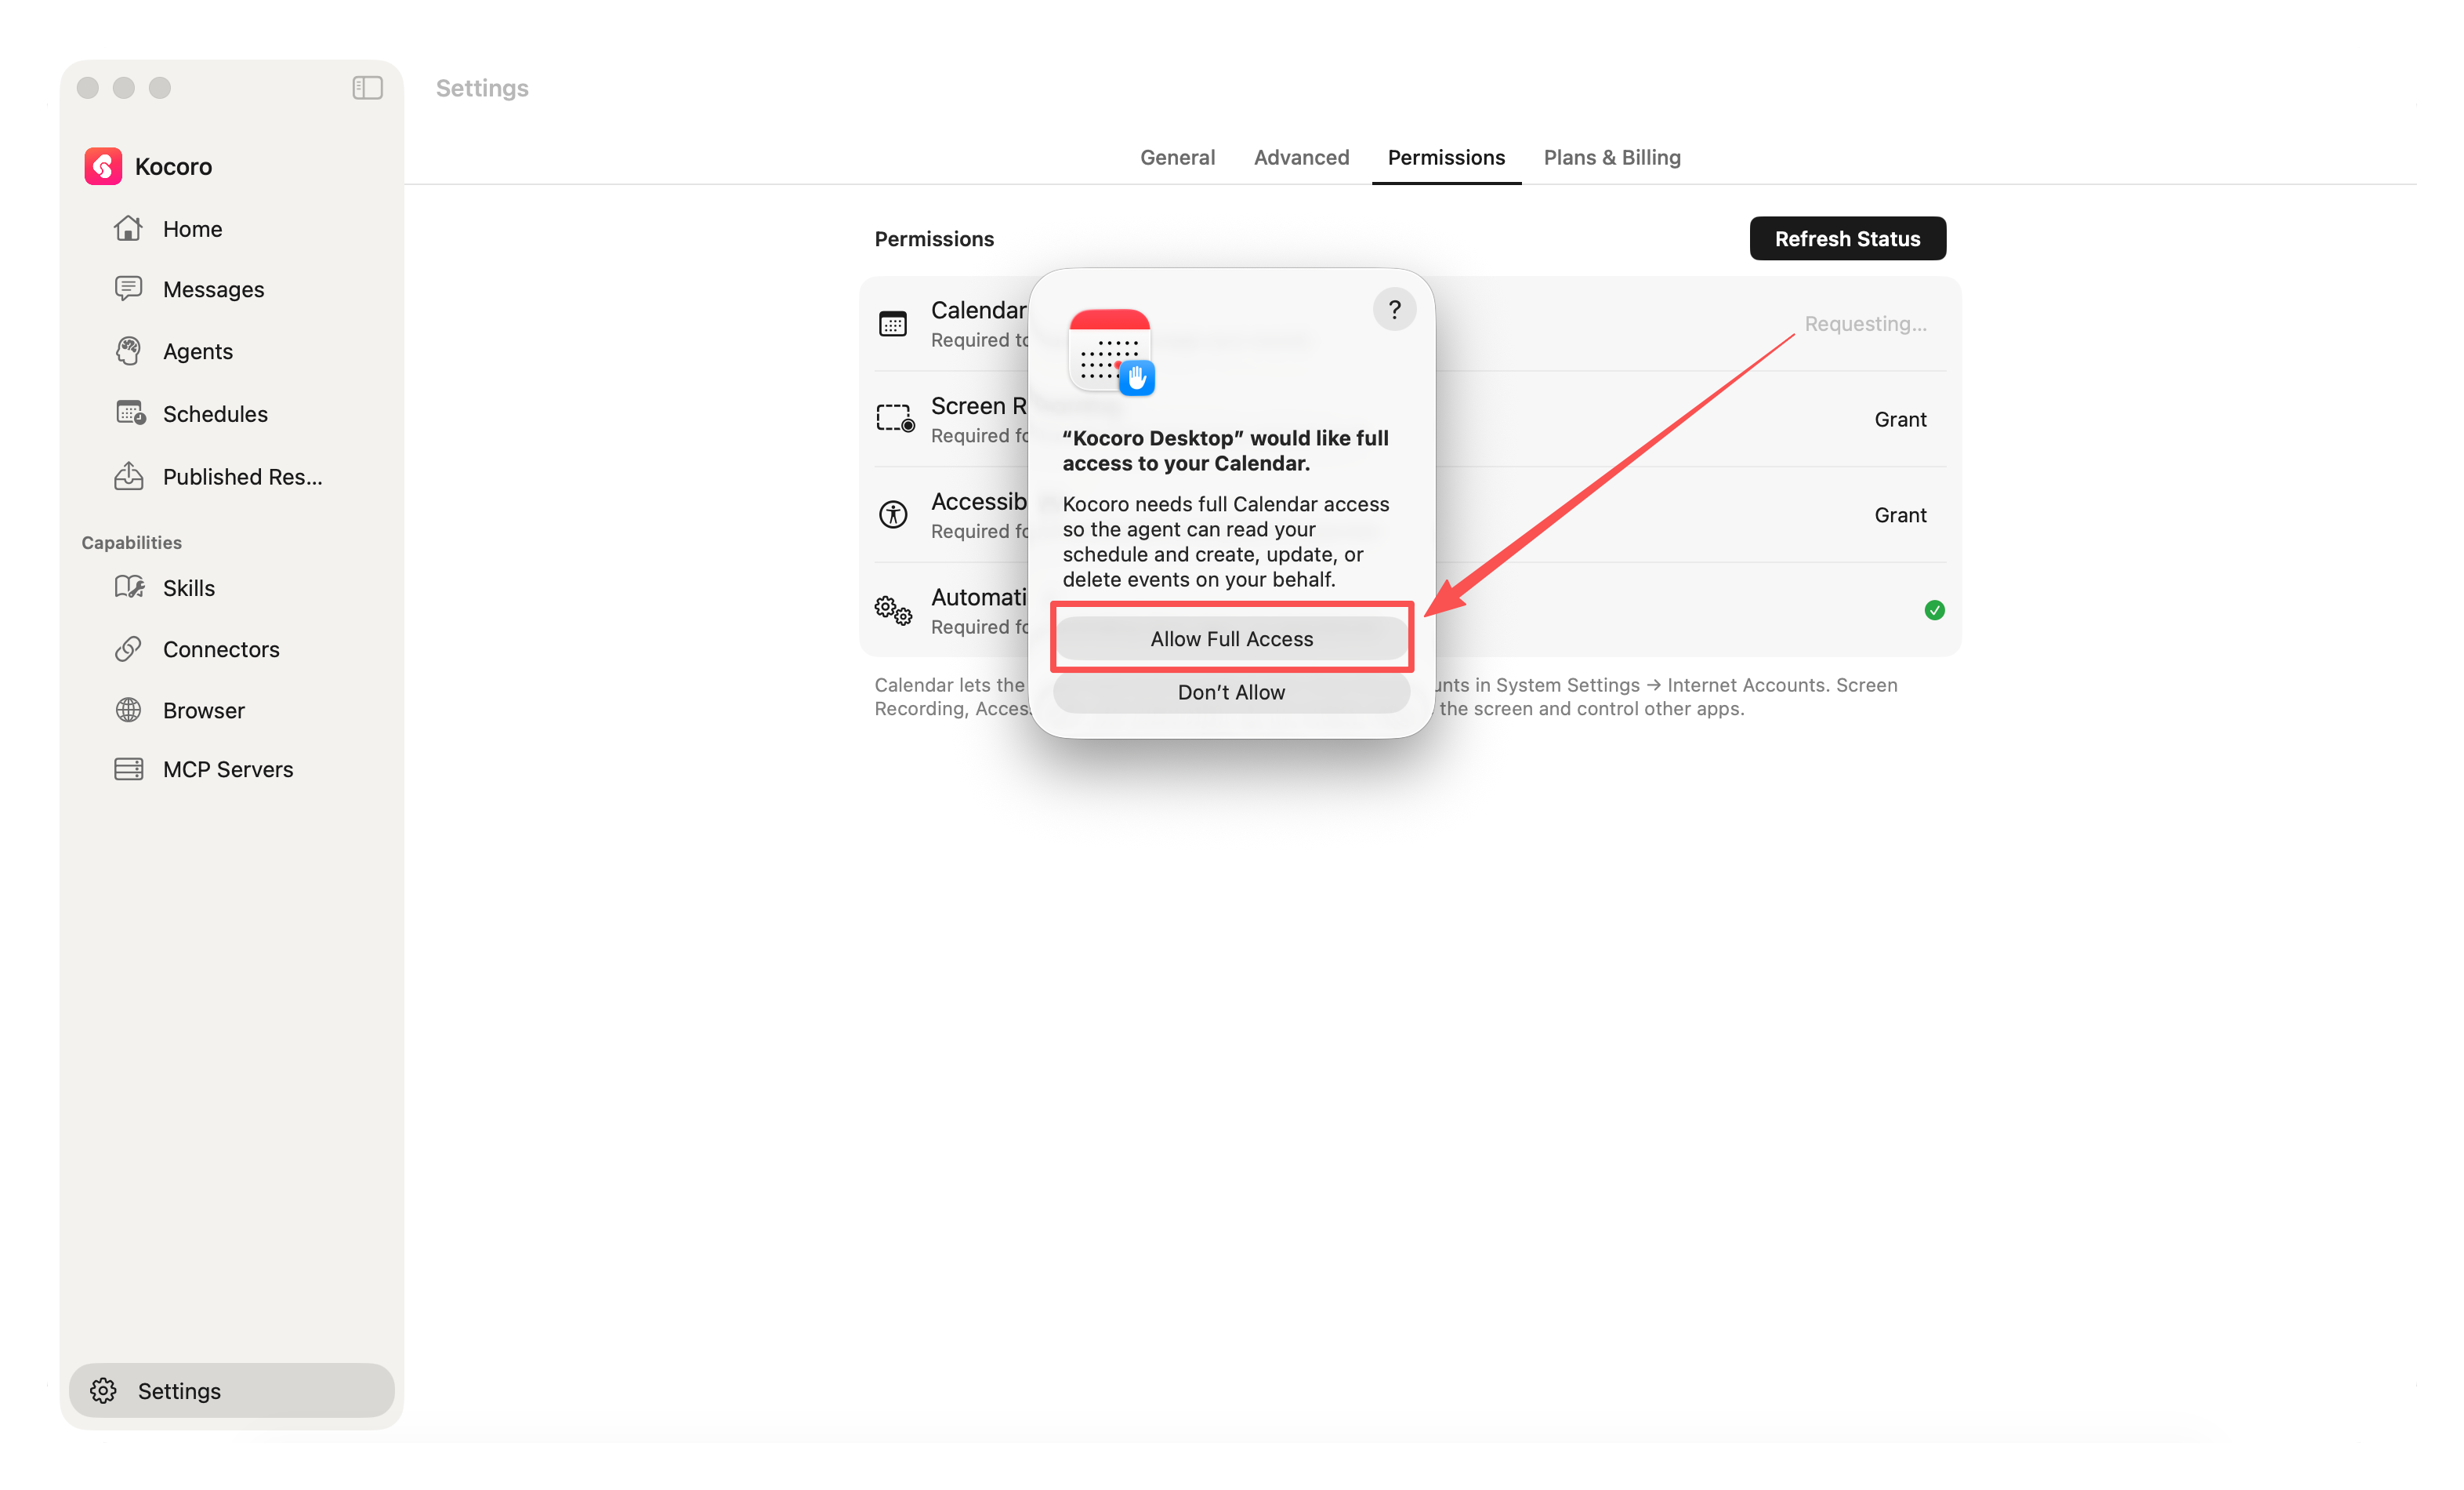Open Home via its house icon
Image resolution: width=2464 pixels, height=1490 pixels.
click(x=128, y=228)
